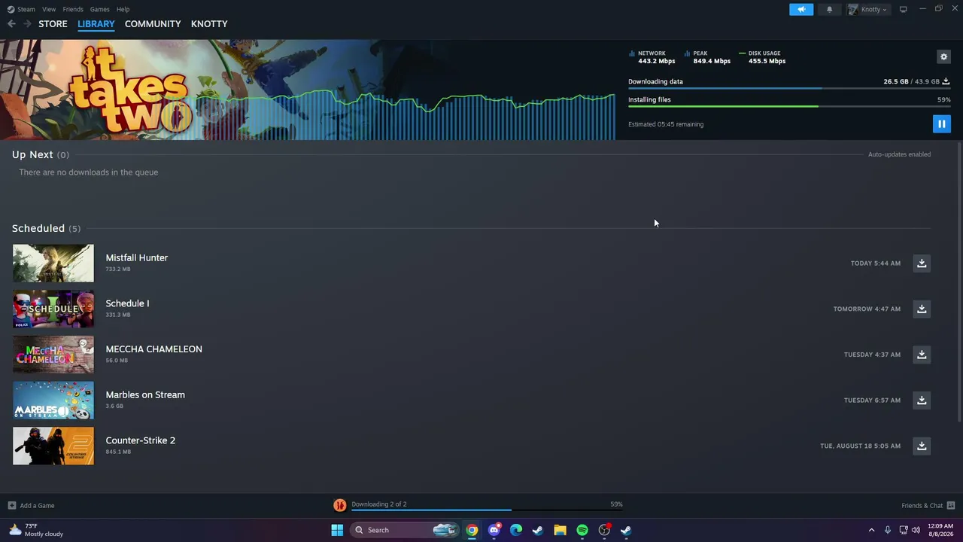The image size is (963, 542).
Task: Download the Counter-Strike 2 update now
Action: [x=922, y=446]
